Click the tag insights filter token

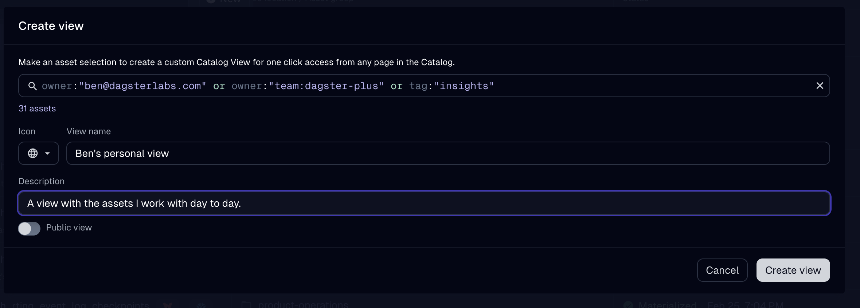(451, 86)
